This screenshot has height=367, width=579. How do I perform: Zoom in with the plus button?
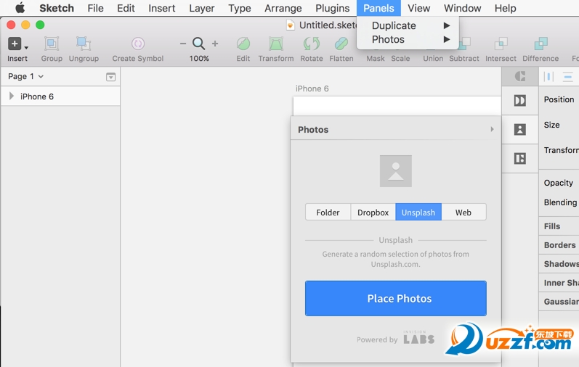point(215,44)
